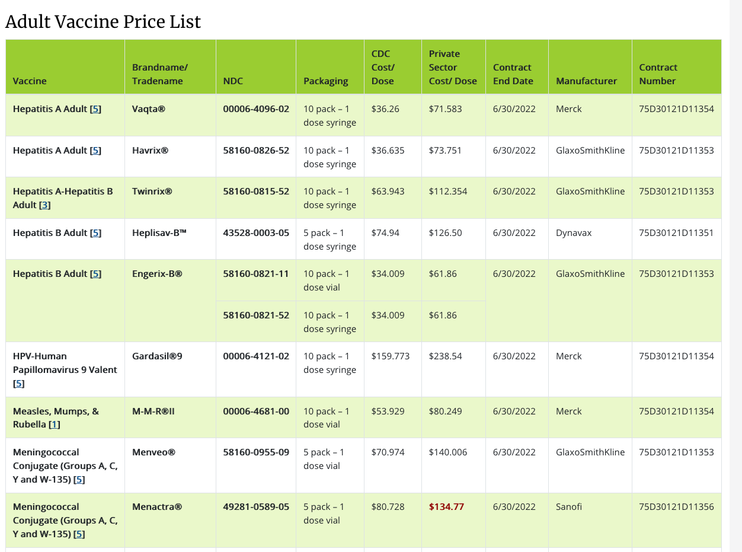Open footnote 5 link in Heplisav-B row
The width and height of the screenshot is (742, 552).
(95, 233)
